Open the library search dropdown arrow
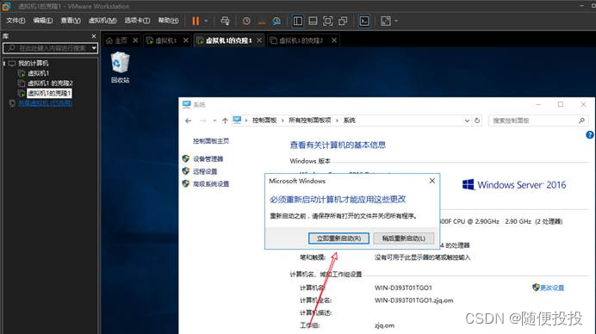The width and height of the screenshot is (596, 334). coord(94,48)
